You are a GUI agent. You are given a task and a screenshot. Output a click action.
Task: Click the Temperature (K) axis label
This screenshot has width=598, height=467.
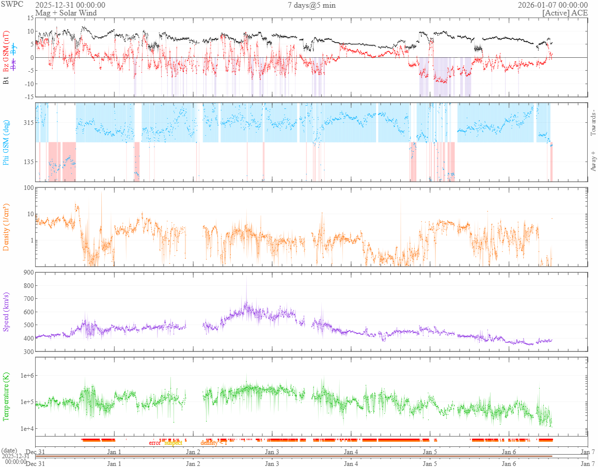coord(6,396)
